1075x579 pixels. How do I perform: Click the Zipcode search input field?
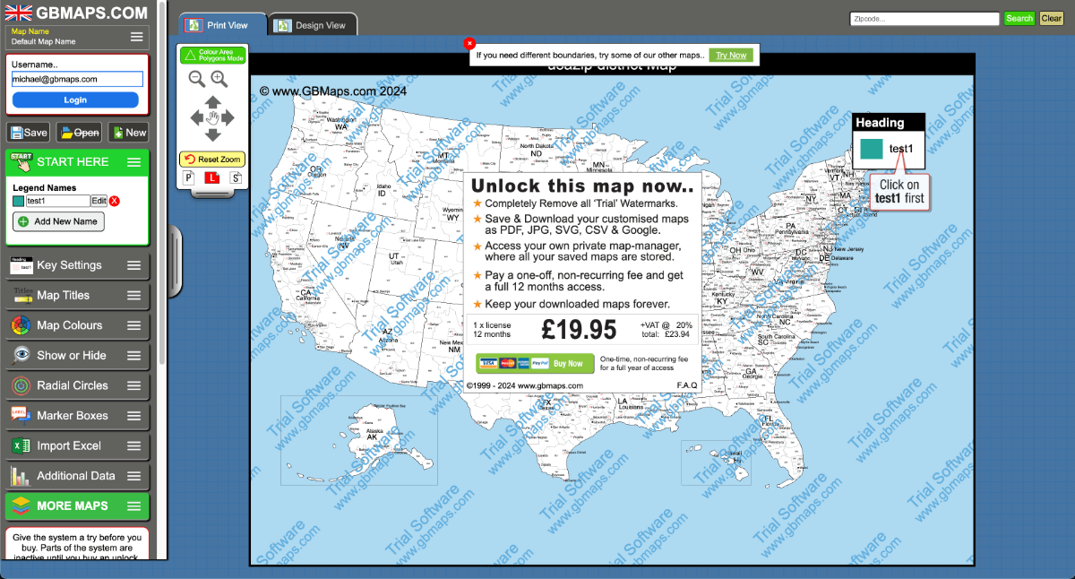(x=924, y=19)
